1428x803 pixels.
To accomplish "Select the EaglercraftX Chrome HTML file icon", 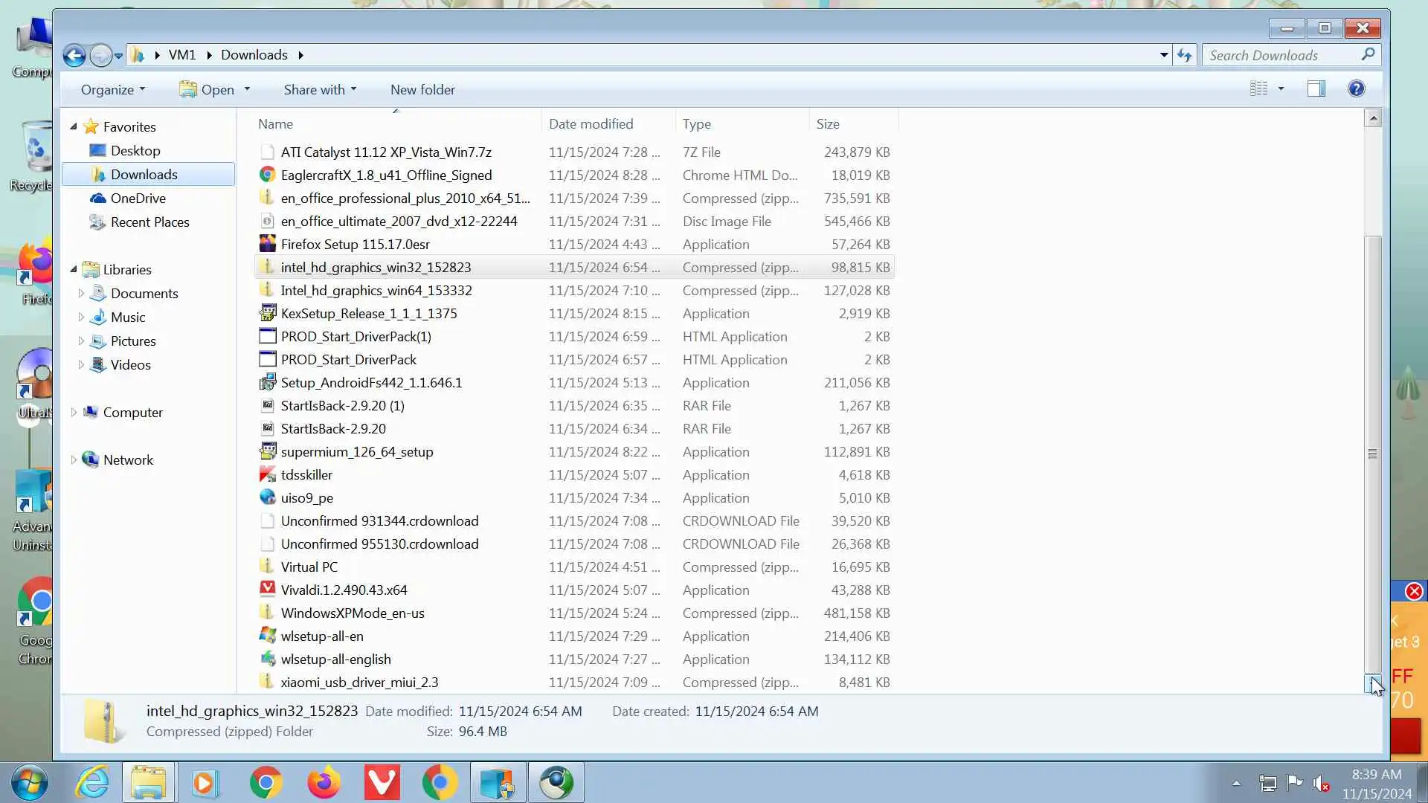I will pos(267,175).
